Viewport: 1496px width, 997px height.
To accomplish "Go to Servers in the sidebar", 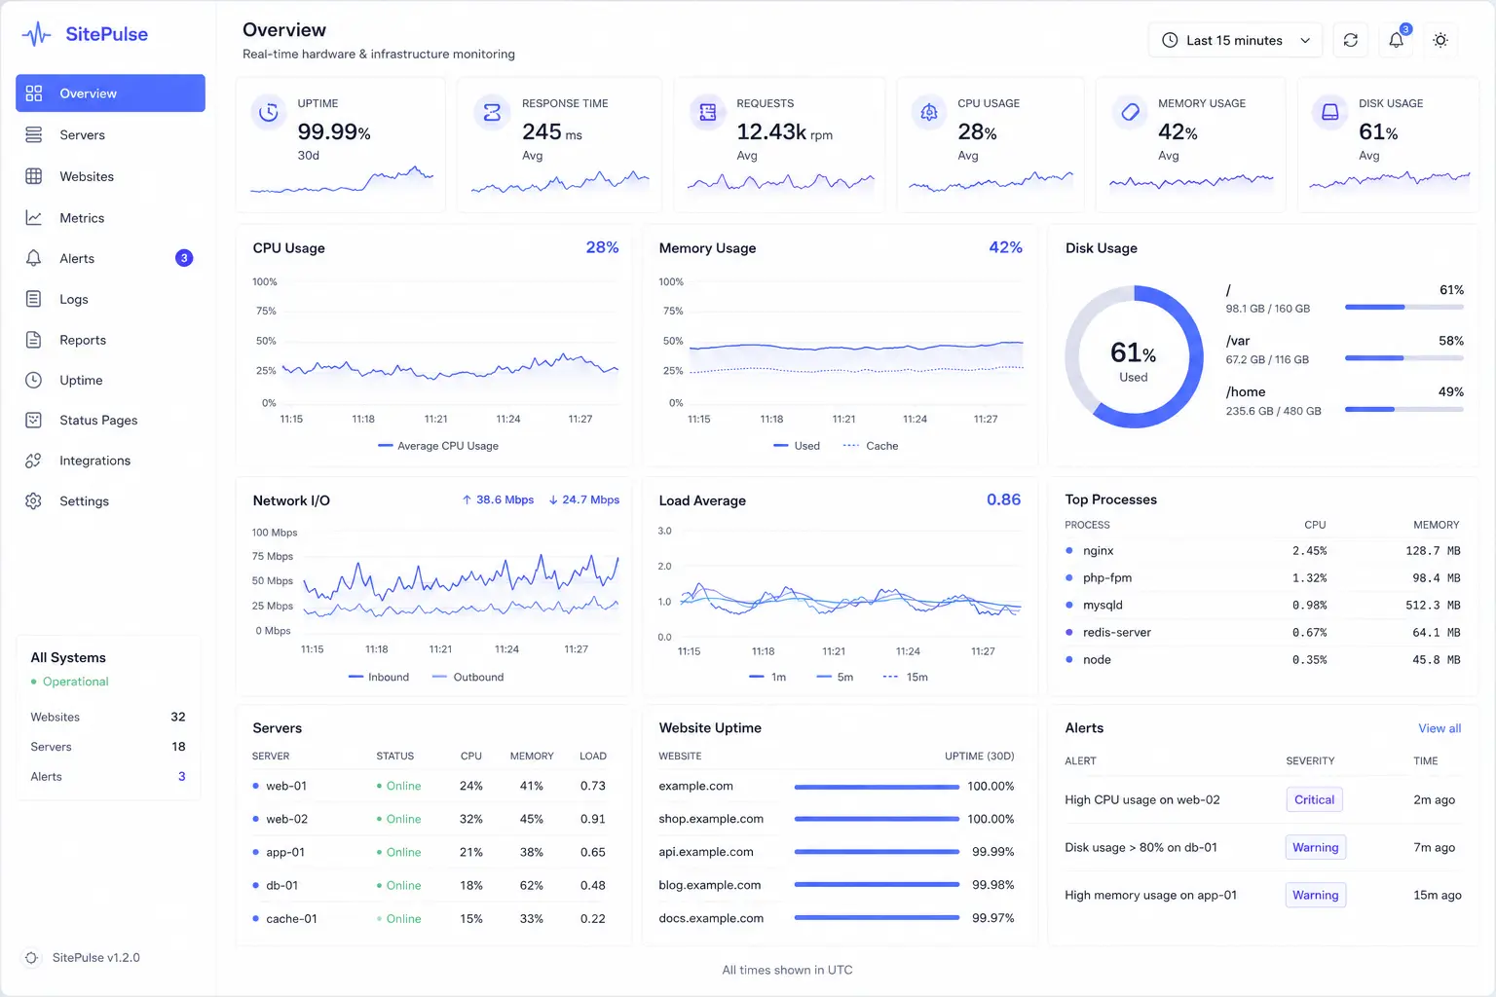I will pos(110,134).
